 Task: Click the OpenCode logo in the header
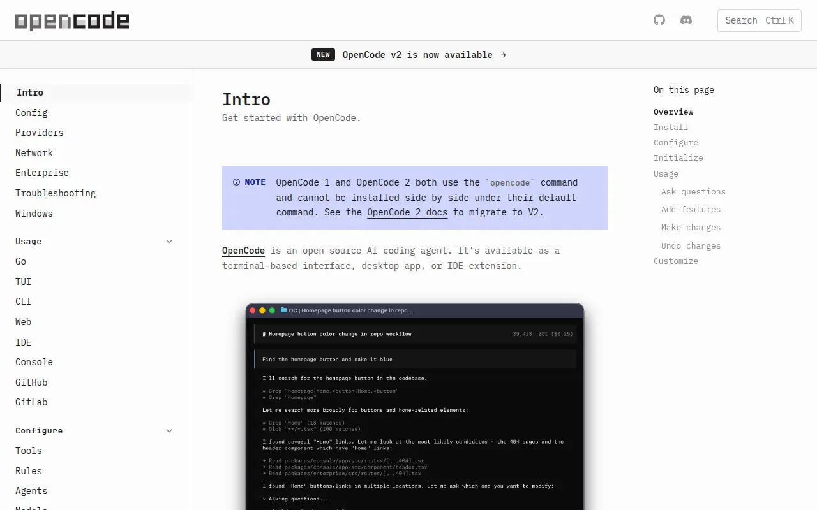click(x=72, y=21)
